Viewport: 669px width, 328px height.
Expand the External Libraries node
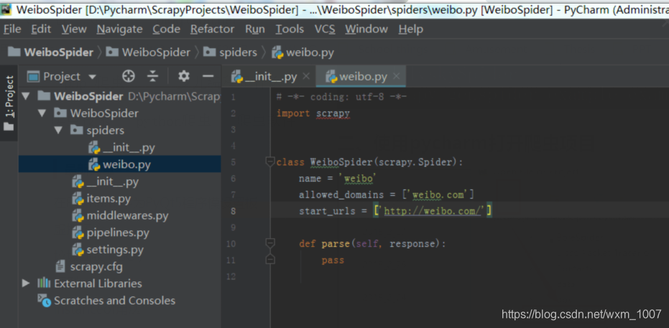coord(26,284)
